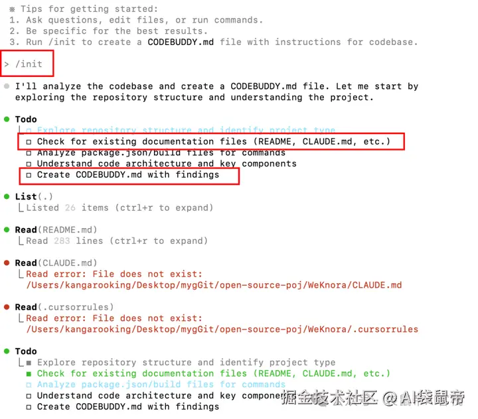The width and height of the screenshot is (478, 419).
Task: Click the green bullet beside first Todo
Action: point(7,119)
